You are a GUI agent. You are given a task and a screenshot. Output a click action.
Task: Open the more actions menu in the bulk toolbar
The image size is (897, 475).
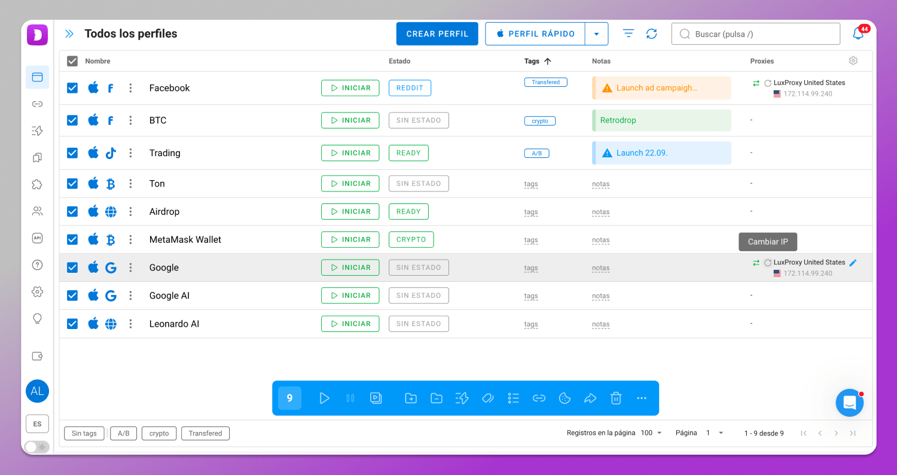coord(642,398)
